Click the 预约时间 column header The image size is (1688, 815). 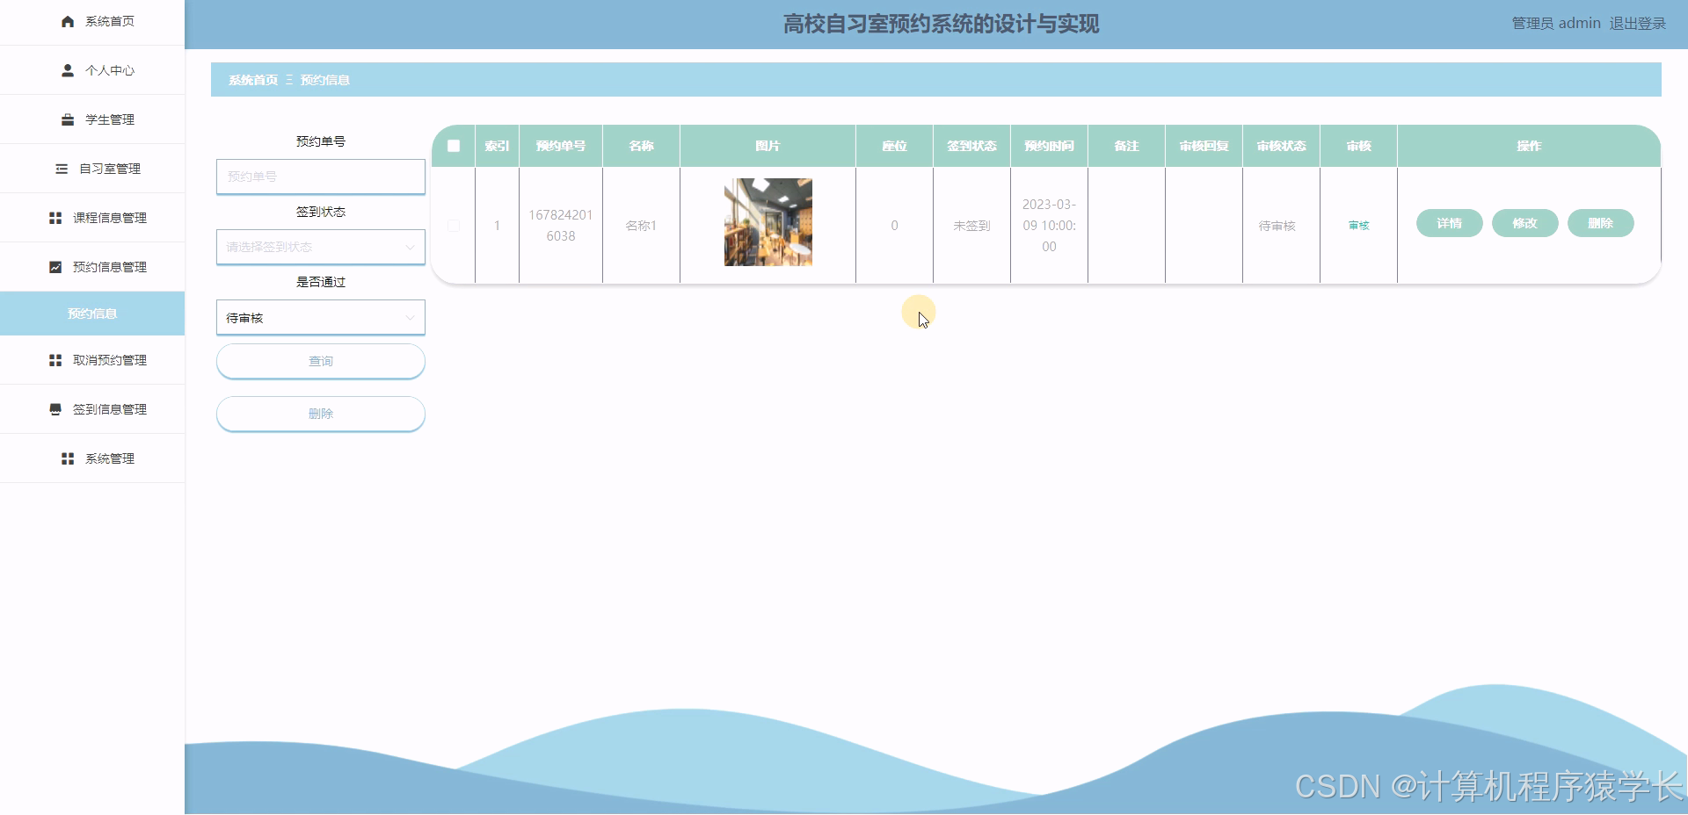coord(1050,146)
